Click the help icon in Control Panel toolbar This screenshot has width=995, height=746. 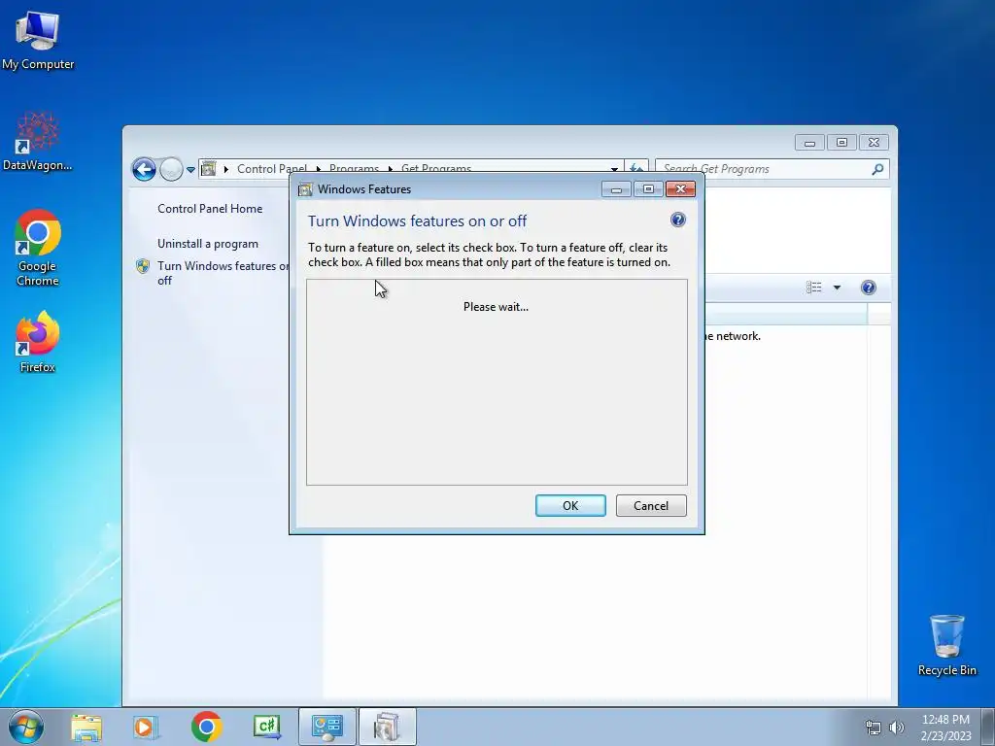(868, 288)
